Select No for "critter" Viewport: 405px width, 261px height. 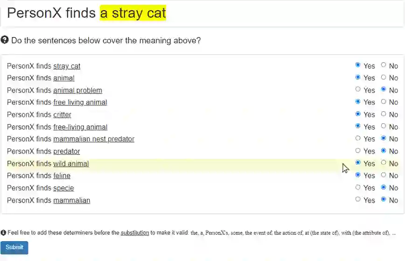point(384,114)
